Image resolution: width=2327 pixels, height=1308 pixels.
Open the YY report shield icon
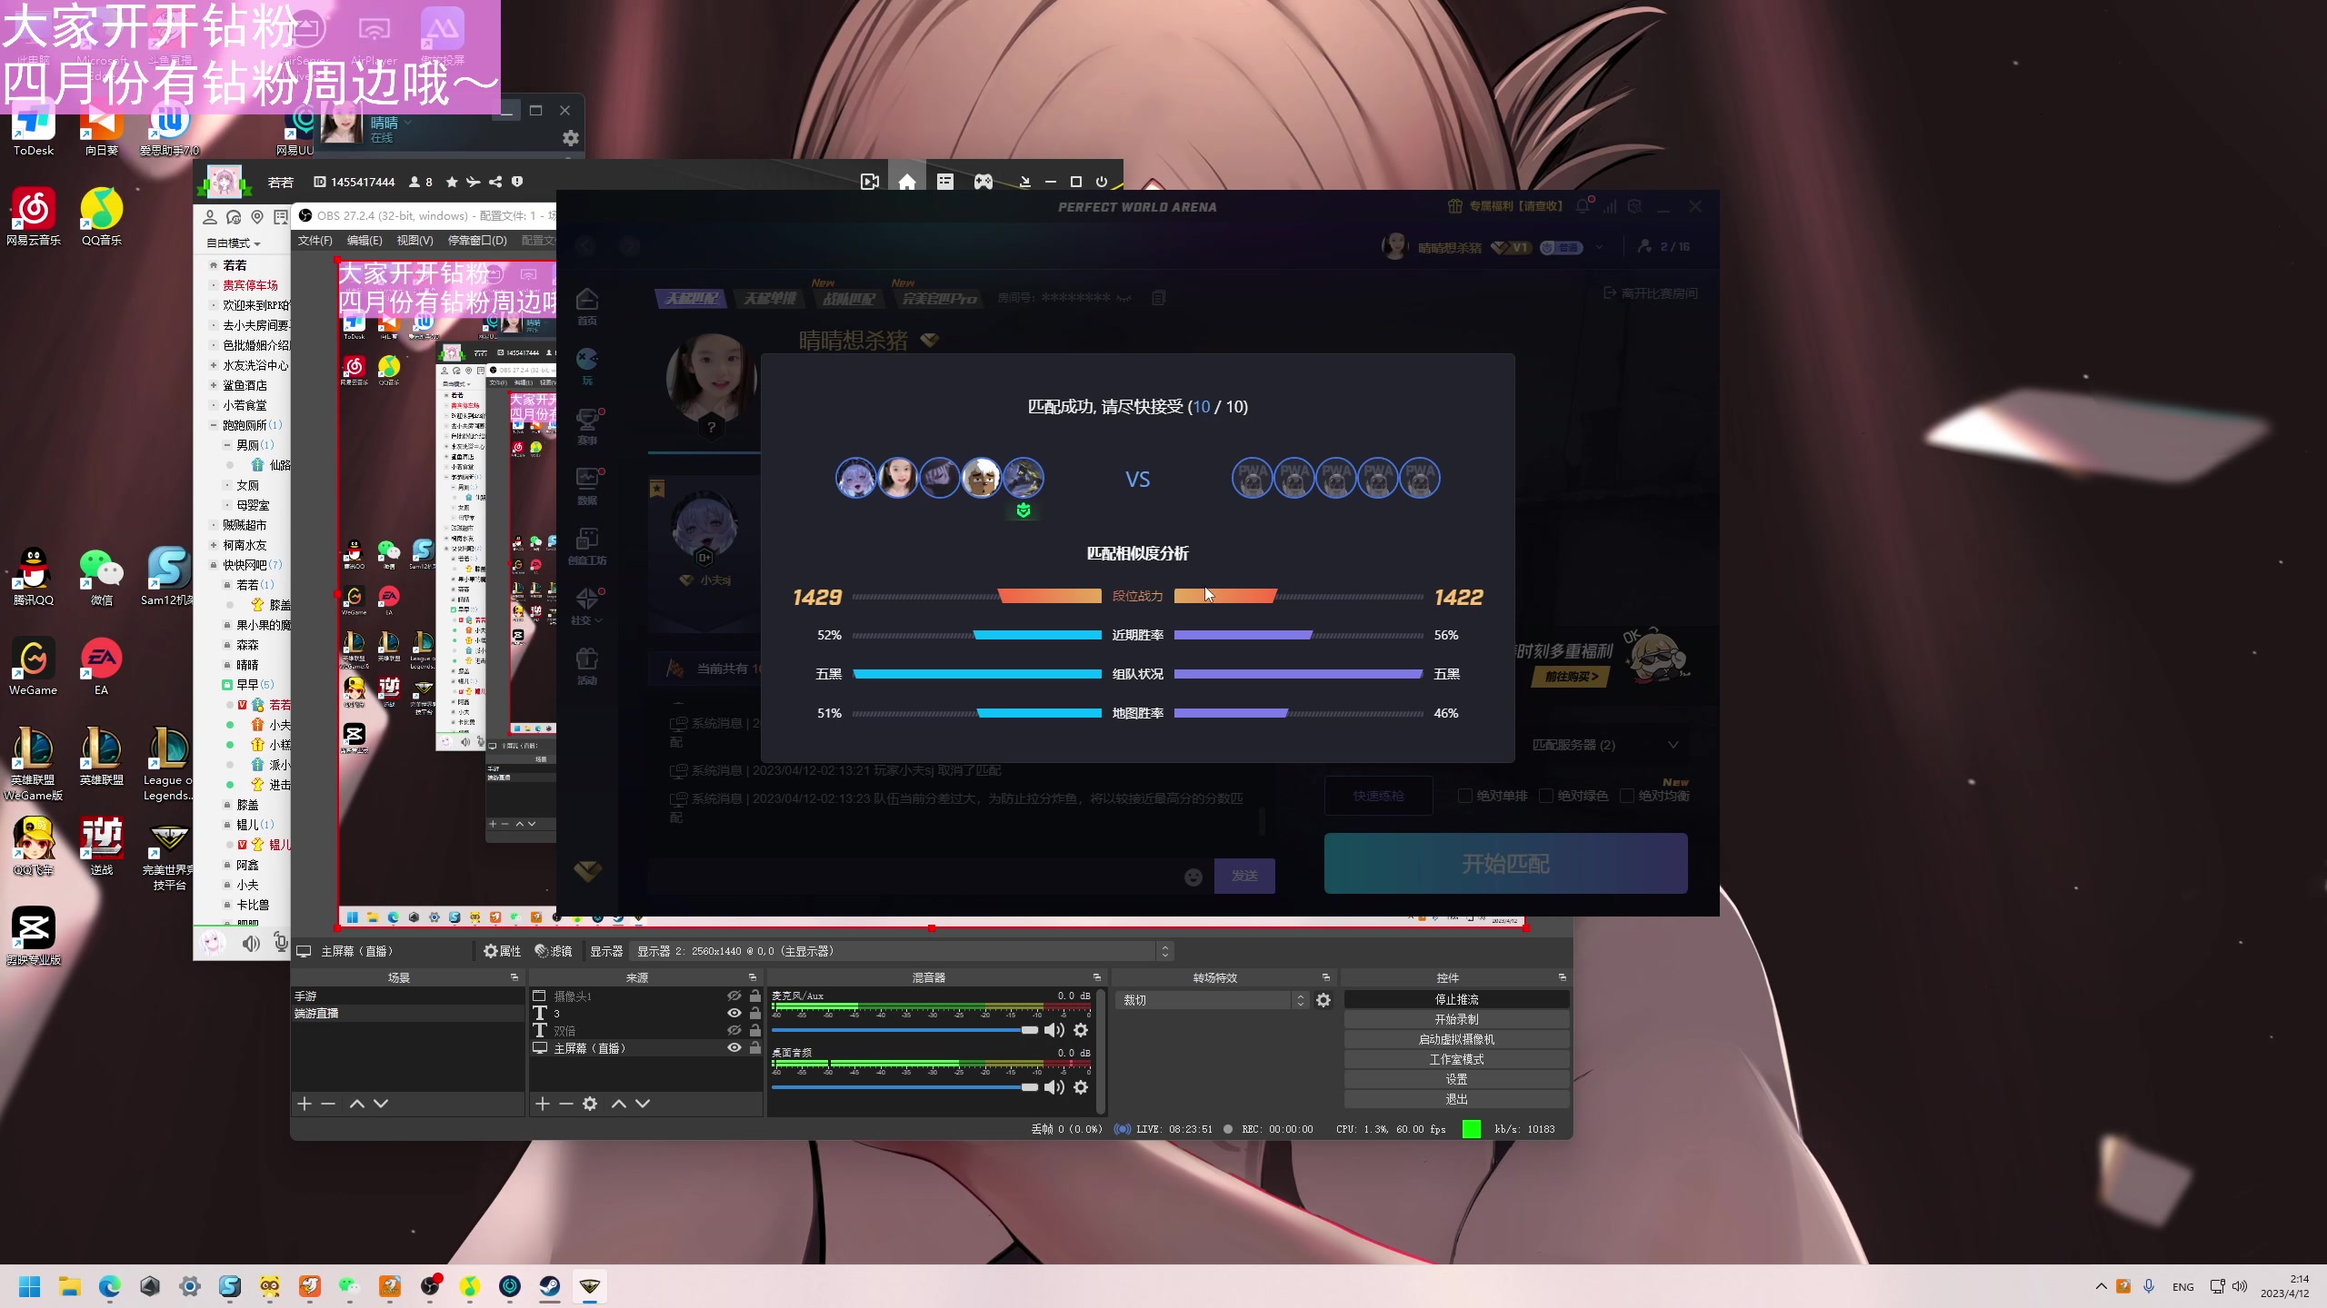click(x=517, y=182)
